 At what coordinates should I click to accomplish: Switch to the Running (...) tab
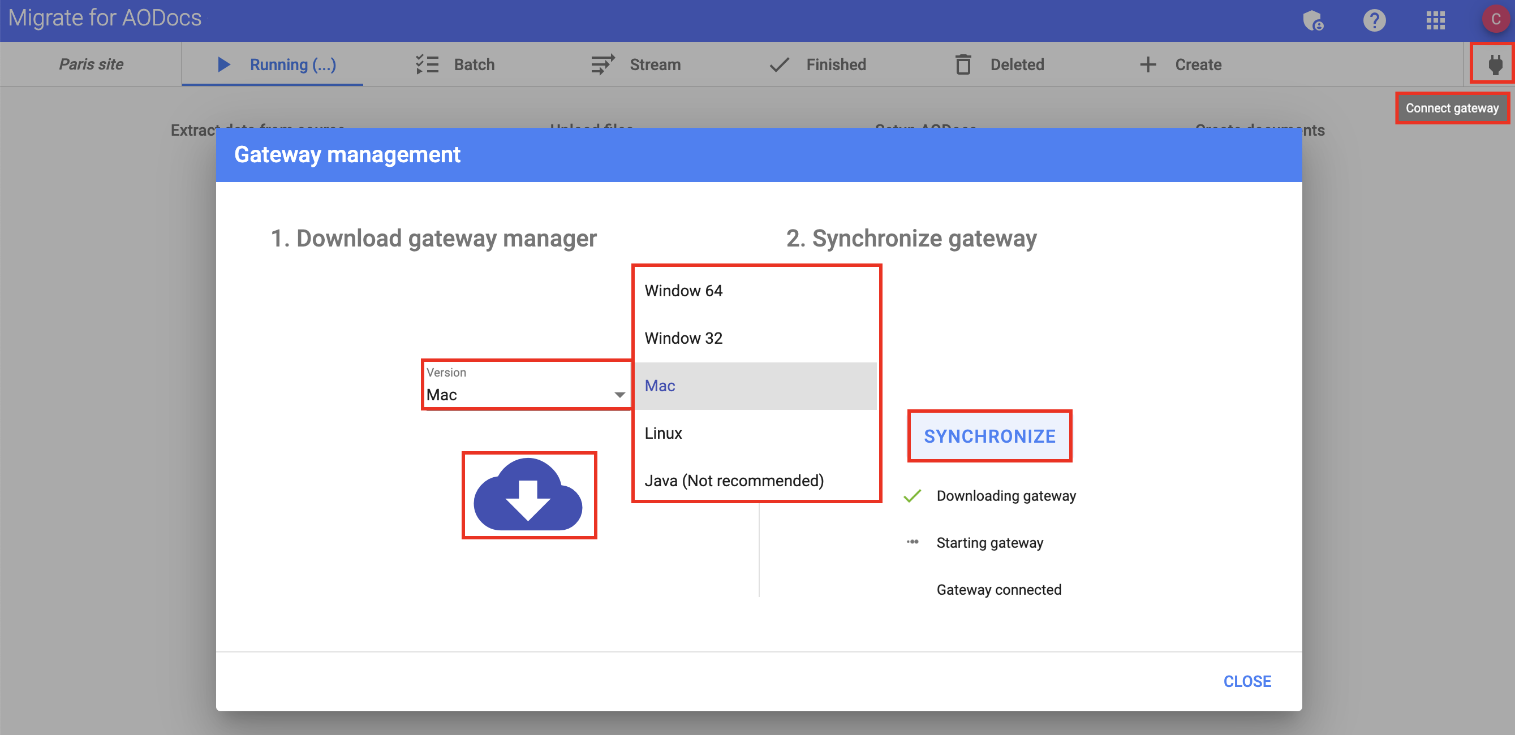click(272, 64)
